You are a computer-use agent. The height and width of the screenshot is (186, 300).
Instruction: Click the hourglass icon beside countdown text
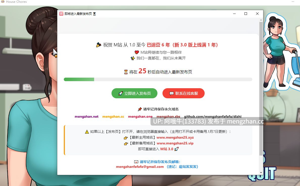pos(126,72)
